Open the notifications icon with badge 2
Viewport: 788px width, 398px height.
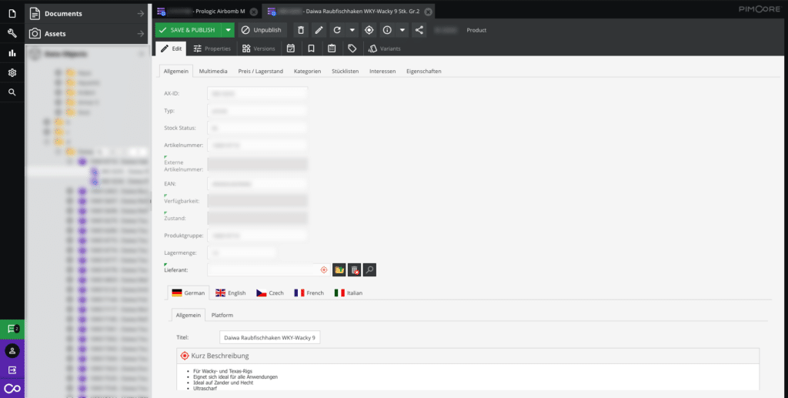click(x=12, y=329)
